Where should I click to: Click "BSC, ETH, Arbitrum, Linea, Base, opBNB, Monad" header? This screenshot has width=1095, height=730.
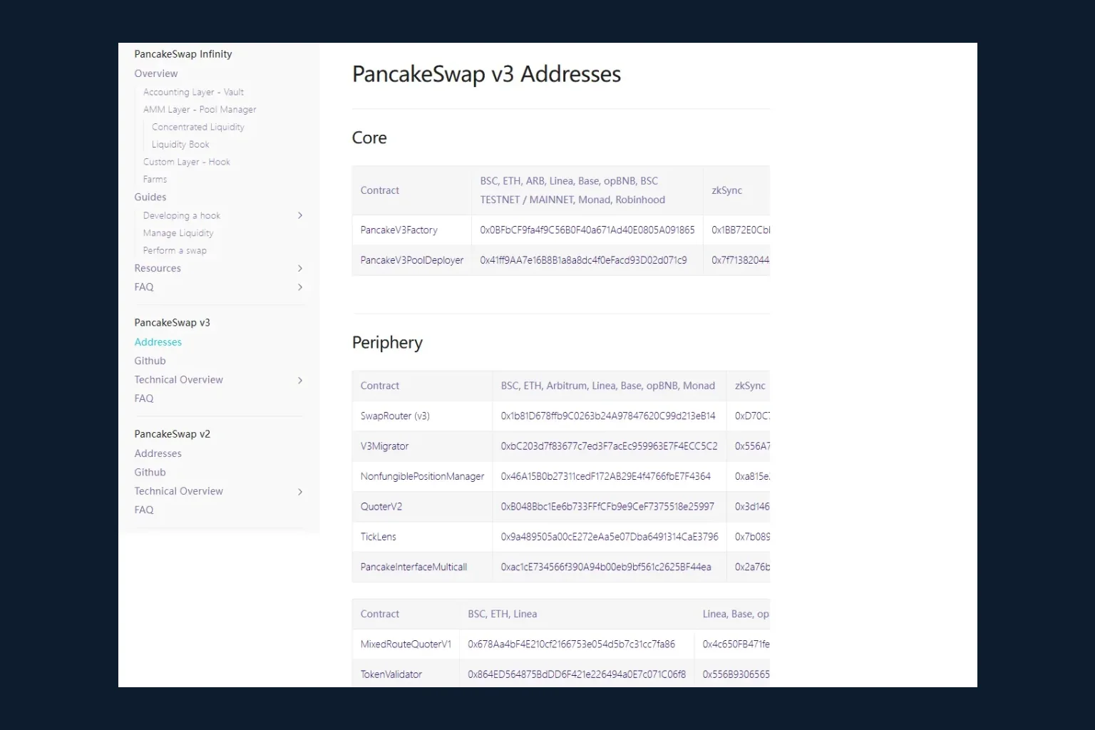pyautogui.click(x=608, y=386)
